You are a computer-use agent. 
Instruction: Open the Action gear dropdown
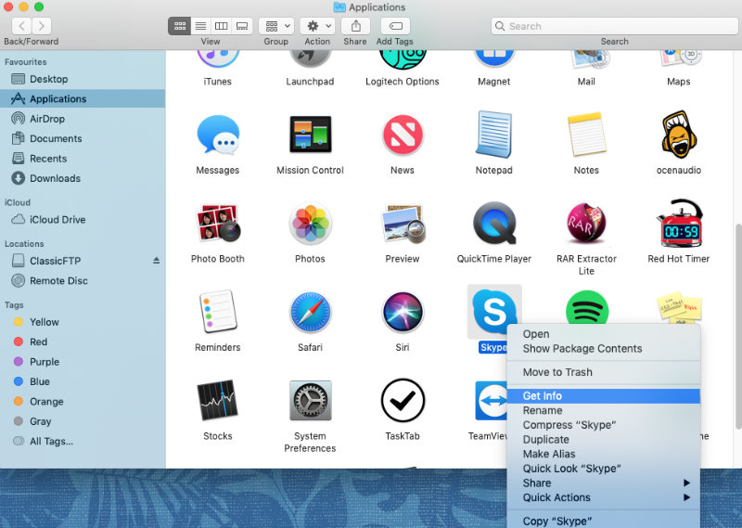tap(317, 26)
